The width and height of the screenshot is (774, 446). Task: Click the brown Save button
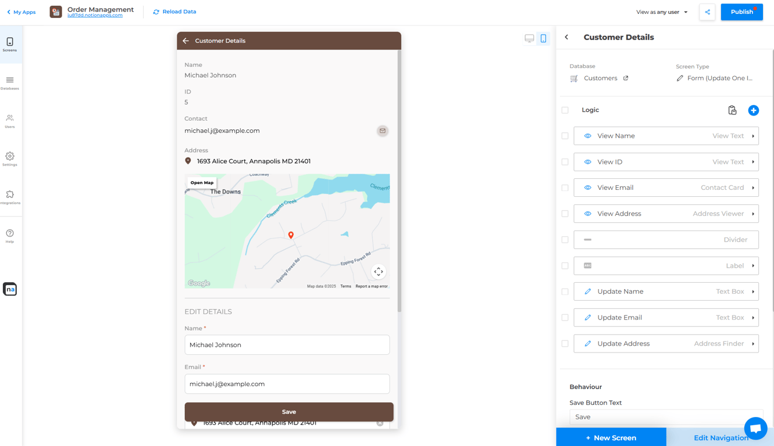point(289,412)
